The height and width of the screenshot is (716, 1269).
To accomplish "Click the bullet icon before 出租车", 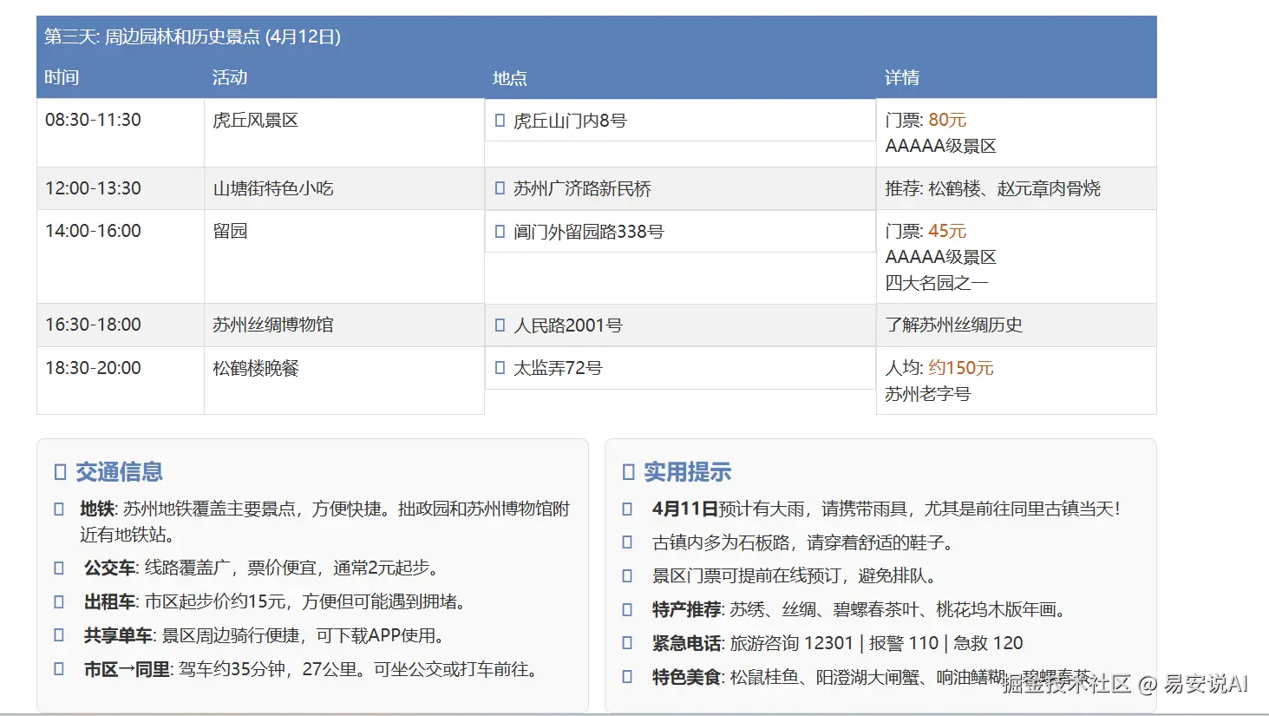I will point(59,602).
